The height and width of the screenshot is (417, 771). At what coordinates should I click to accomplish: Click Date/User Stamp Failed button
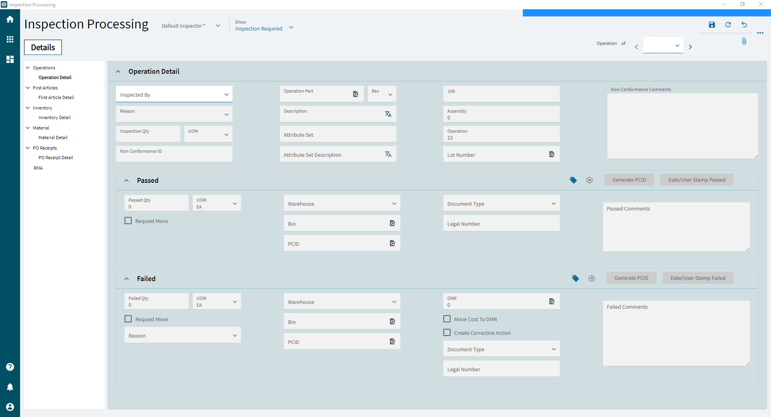[698, 278]
